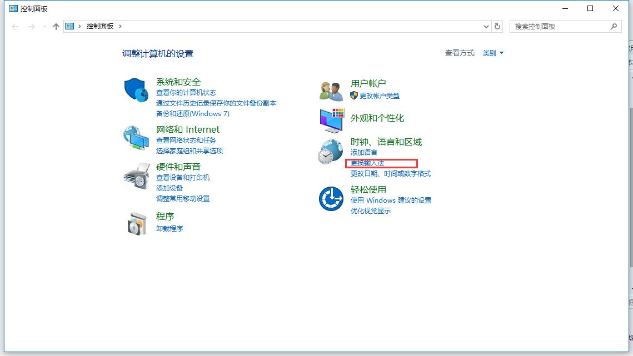Open the 时钟、语言和区域 clock globe icon

point(330,152)
